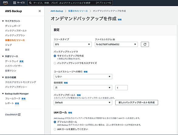The image size is (178, 135).
Task: Open CloudWatch external link icon
Action: tap(19, 115)
